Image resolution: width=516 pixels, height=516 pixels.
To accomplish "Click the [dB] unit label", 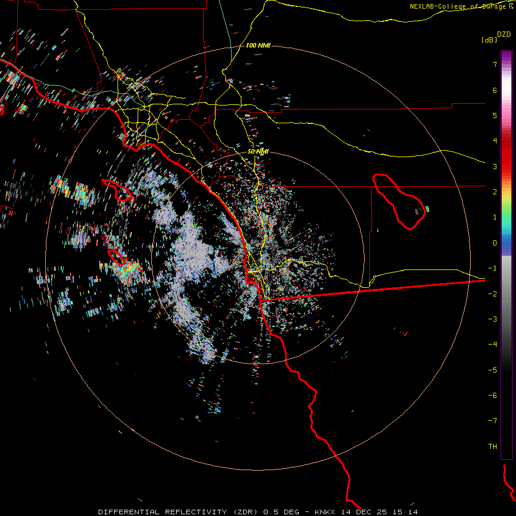I will (x=490, y=40).
